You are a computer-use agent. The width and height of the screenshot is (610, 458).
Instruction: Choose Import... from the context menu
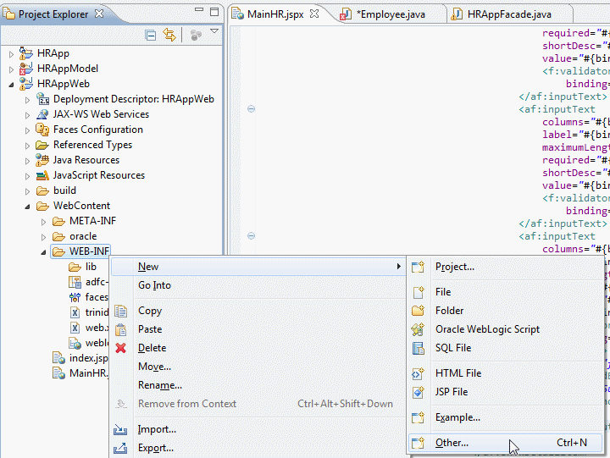pos(258,429)
